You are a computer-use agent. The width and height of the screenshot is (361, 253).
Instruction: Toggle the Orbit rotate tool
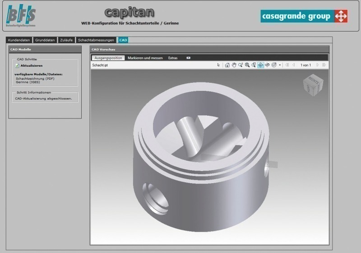261,65
